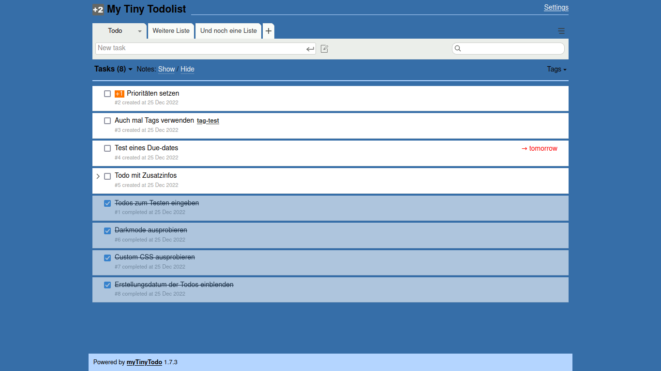The width and height of the screenshot is (661, 371).
Task: Click the enter-arrow icon to submit the new task
Action: [310, 49]
